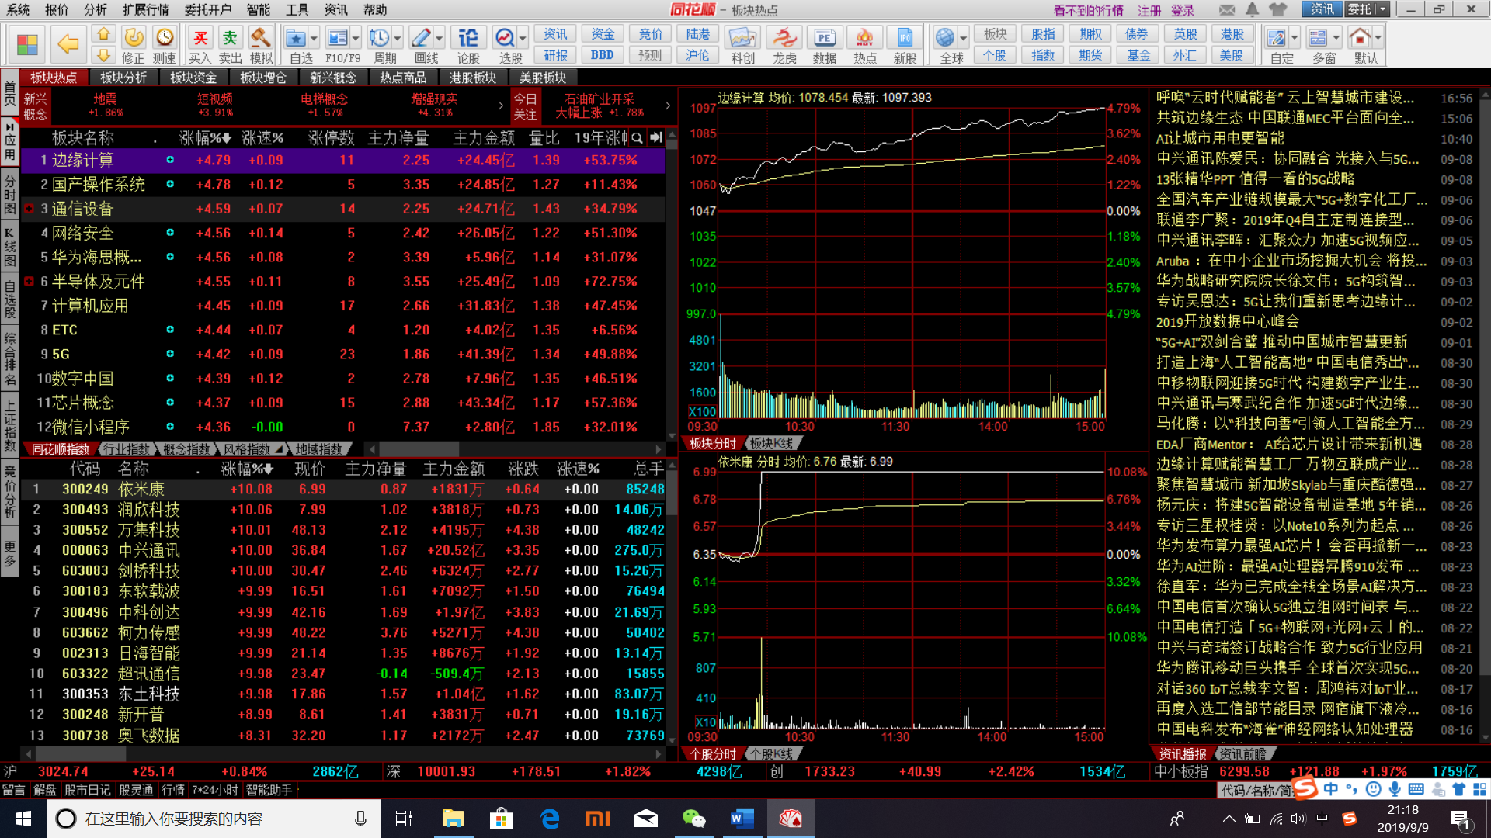Click the 多窗 multi-window icon

coord(1318,38)
